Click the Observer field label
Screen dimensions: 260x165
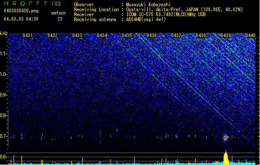click(x=84, y=5)
